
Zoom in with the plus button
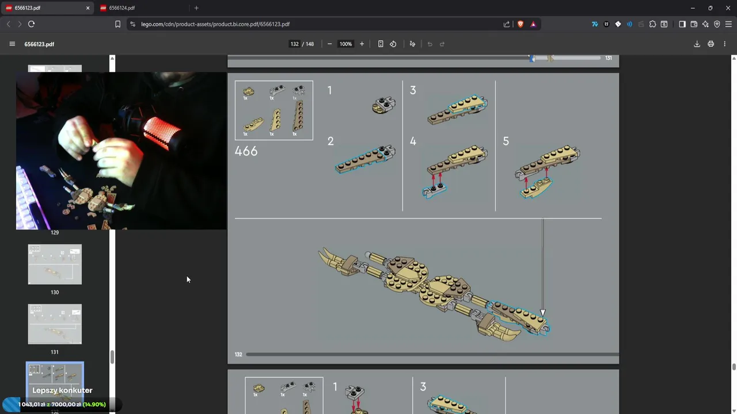tap(362, 44)
